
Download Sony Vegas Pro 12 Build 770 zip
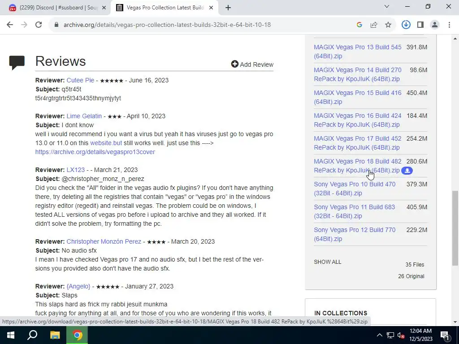click(x=355, y=234)
